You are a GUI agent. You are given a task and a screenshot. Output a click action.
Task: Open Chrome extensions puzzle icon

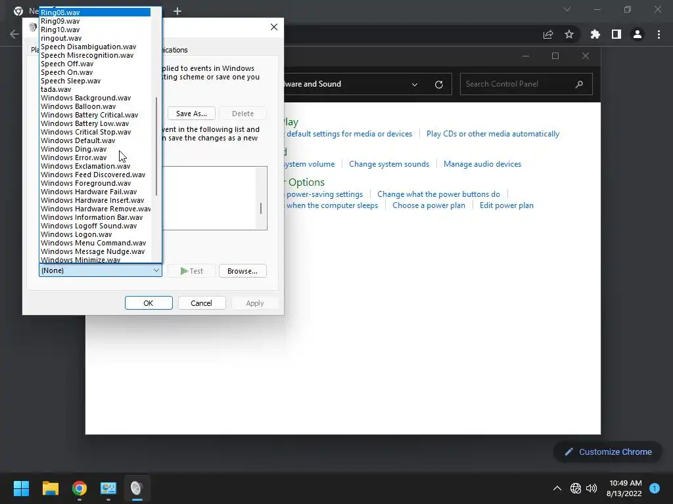click(x=595, y=34)
